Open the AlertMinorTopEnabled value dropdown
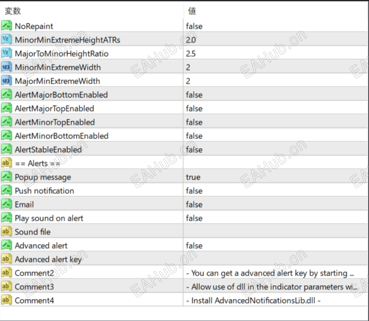The image size is (369, 321). pos(194,122)
